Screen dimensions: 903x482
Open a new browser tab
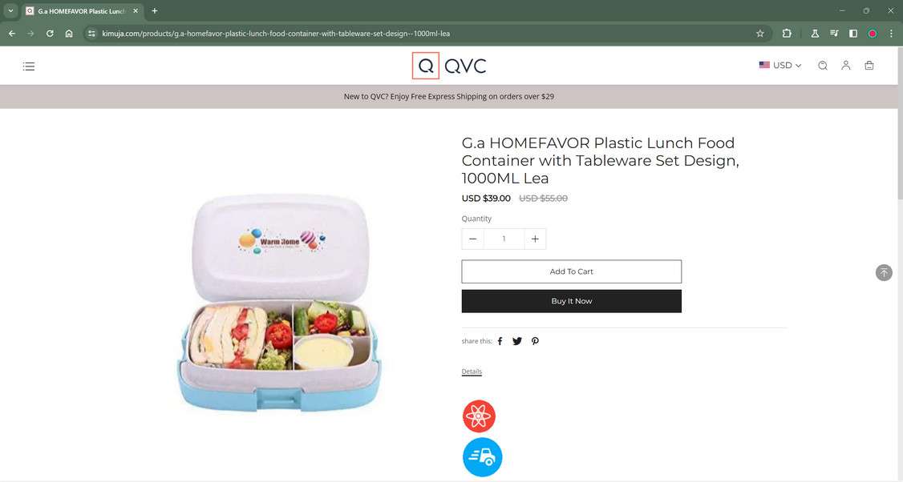click(154, 11)
